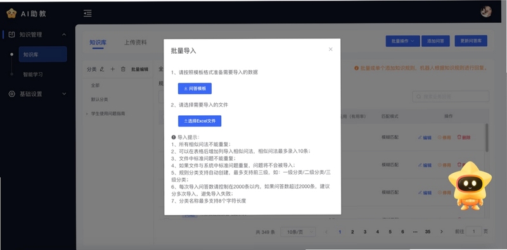Go to page 35 in pagination
Image resolution: width=507 pixels, height=250 pixels.
428,232
